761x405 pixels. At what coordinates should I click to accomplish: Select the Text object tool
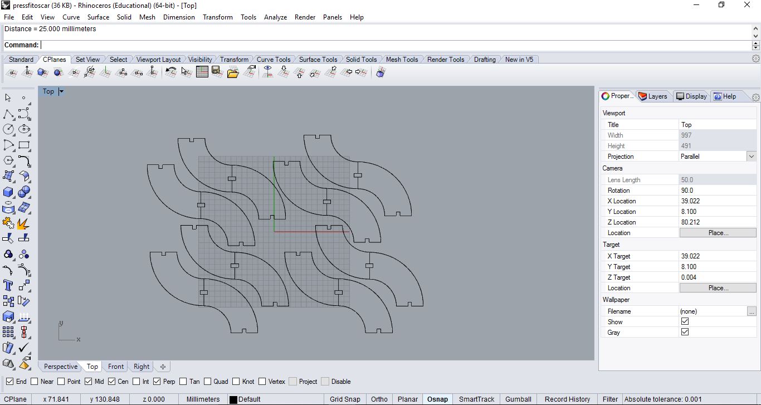click(8, 285)
